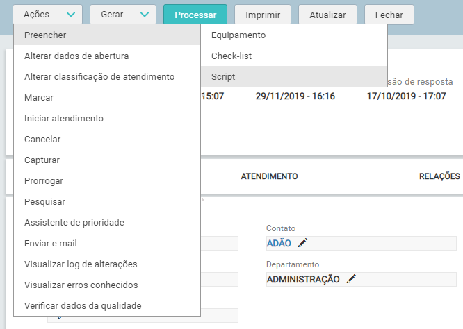Open the Ações dropdown menu
Viewport: 463px width, 329px height.
tap(47, 15)
